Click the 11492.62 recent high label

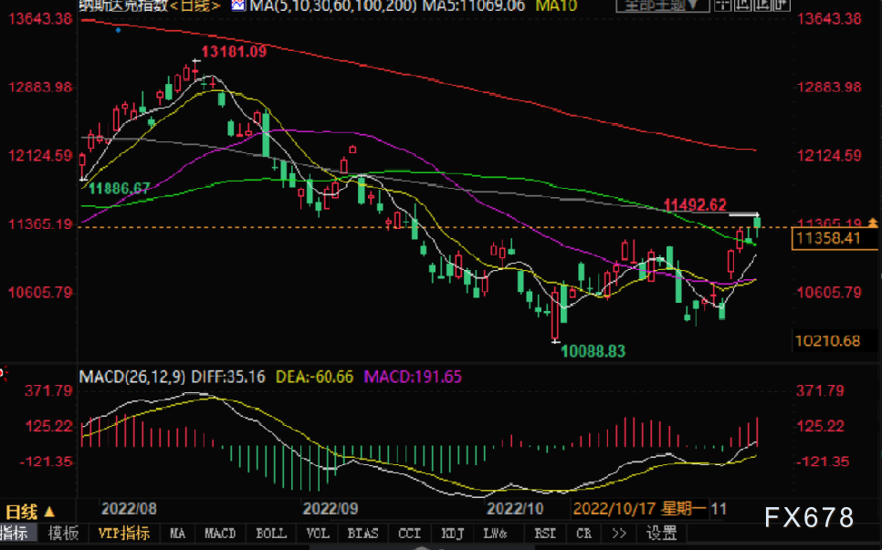click(695, 204)
